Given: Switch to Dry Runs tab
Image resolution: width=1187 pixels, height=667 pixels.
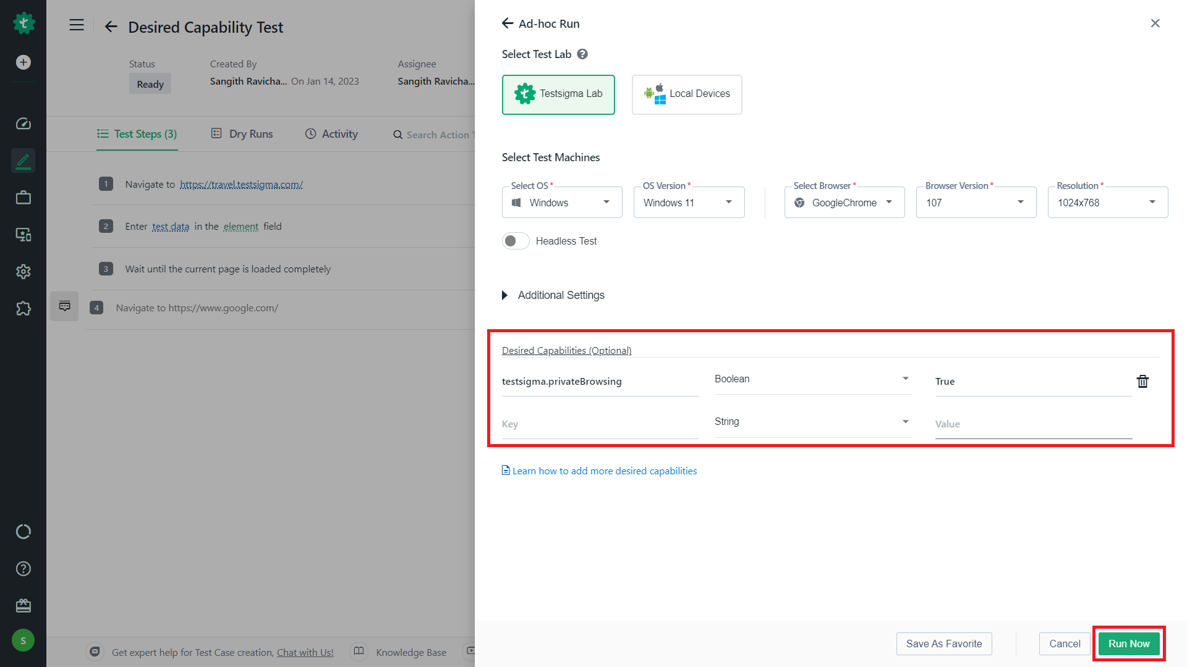Looking at the screenshot, I should tap(242, 134).
